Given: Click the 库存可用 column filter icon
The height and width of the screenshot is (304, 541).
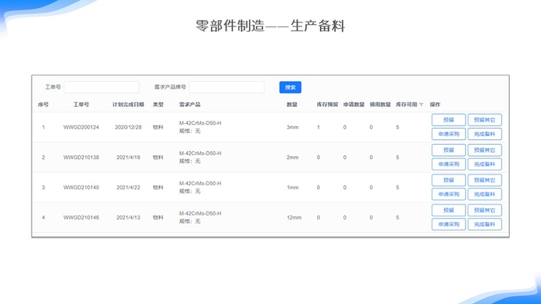Looking at the screenshot, I should [421, 105].
